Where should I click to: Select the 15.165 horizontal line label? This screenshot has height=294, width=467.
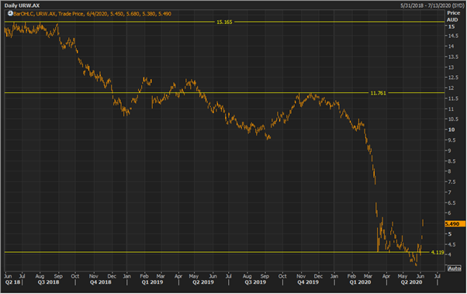point(224,22)
